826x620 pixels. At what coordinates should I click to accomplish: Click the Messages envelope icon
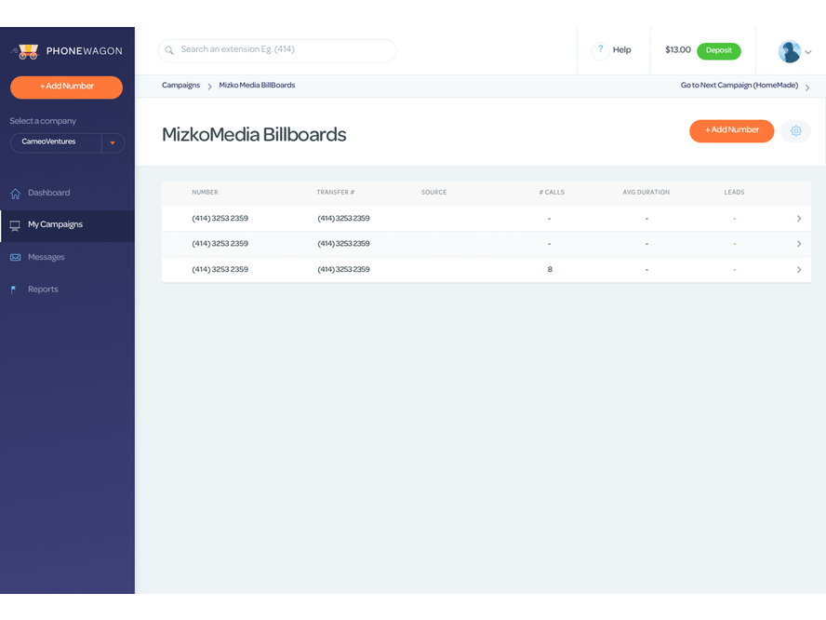[15, 257]
